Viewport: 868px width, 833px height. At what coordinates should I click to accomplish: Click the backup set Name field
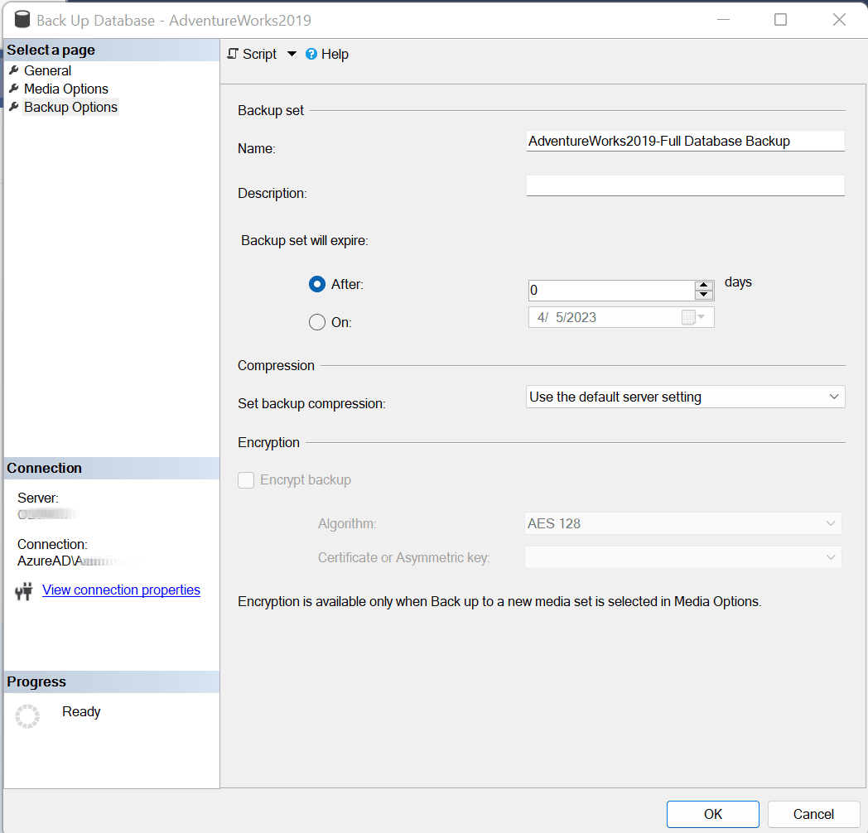(685, 141)
